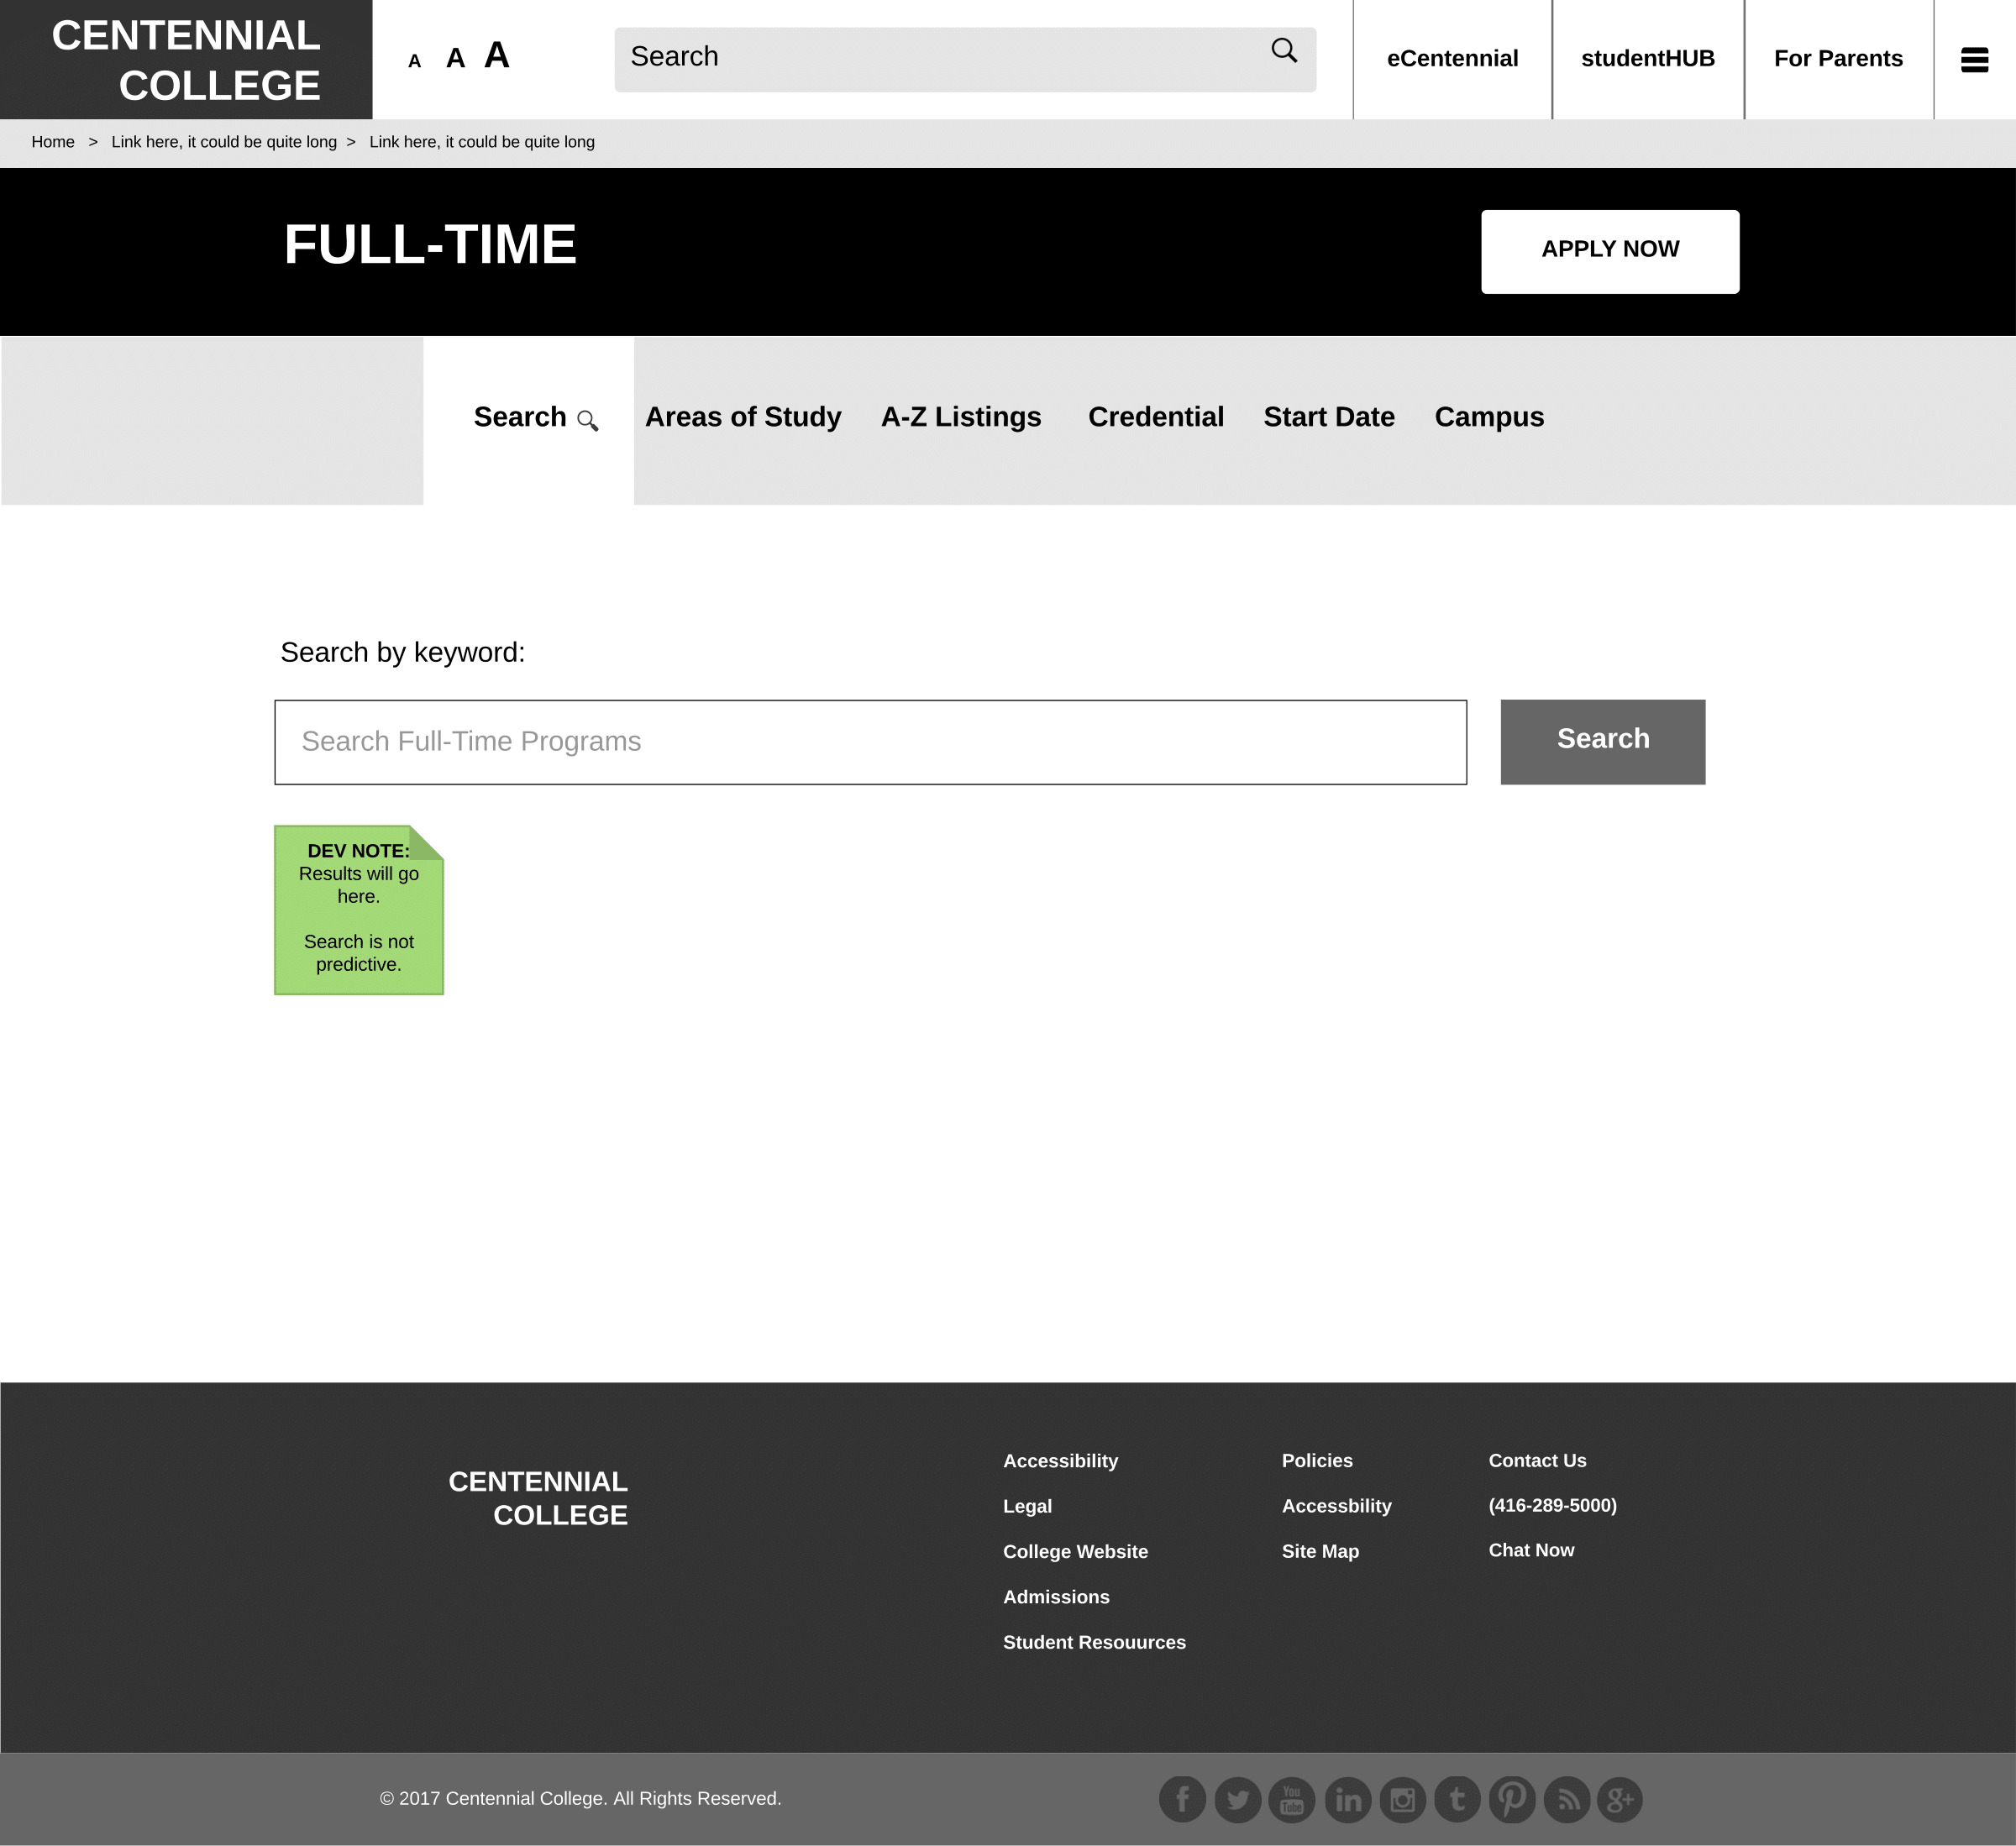The height and width of the screenshot is (1846, 2016).
Task: Select the Start Date filter tab
Action: [x=1330, y=417]
